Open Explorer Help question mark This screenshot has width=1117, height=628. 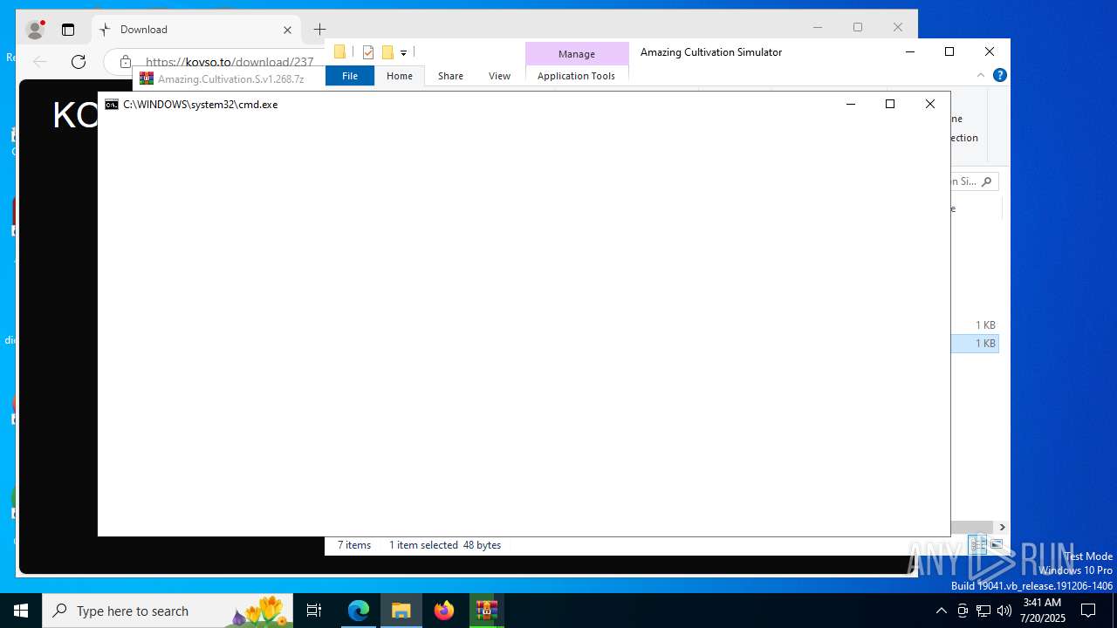click(x=1000, y=76)
